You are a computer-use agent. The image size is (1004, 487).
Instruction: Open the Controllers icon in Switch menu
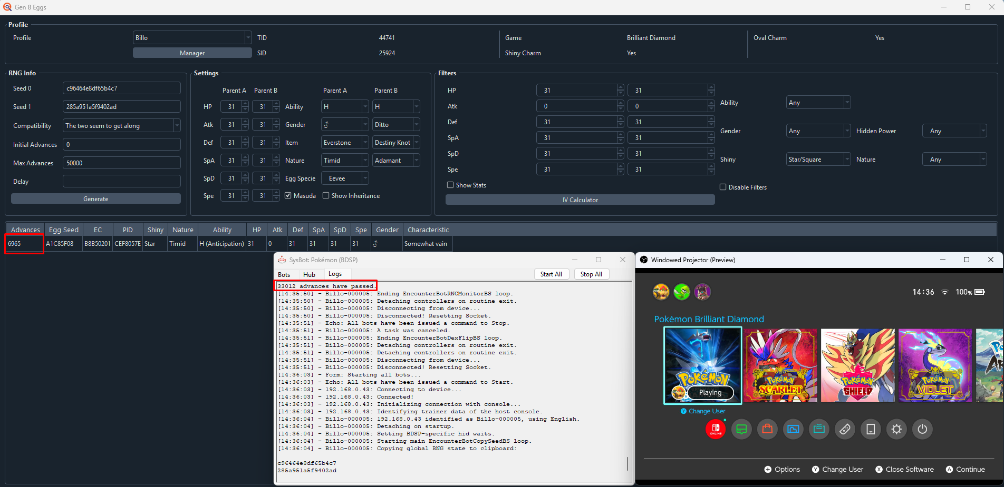pos(845,429)
